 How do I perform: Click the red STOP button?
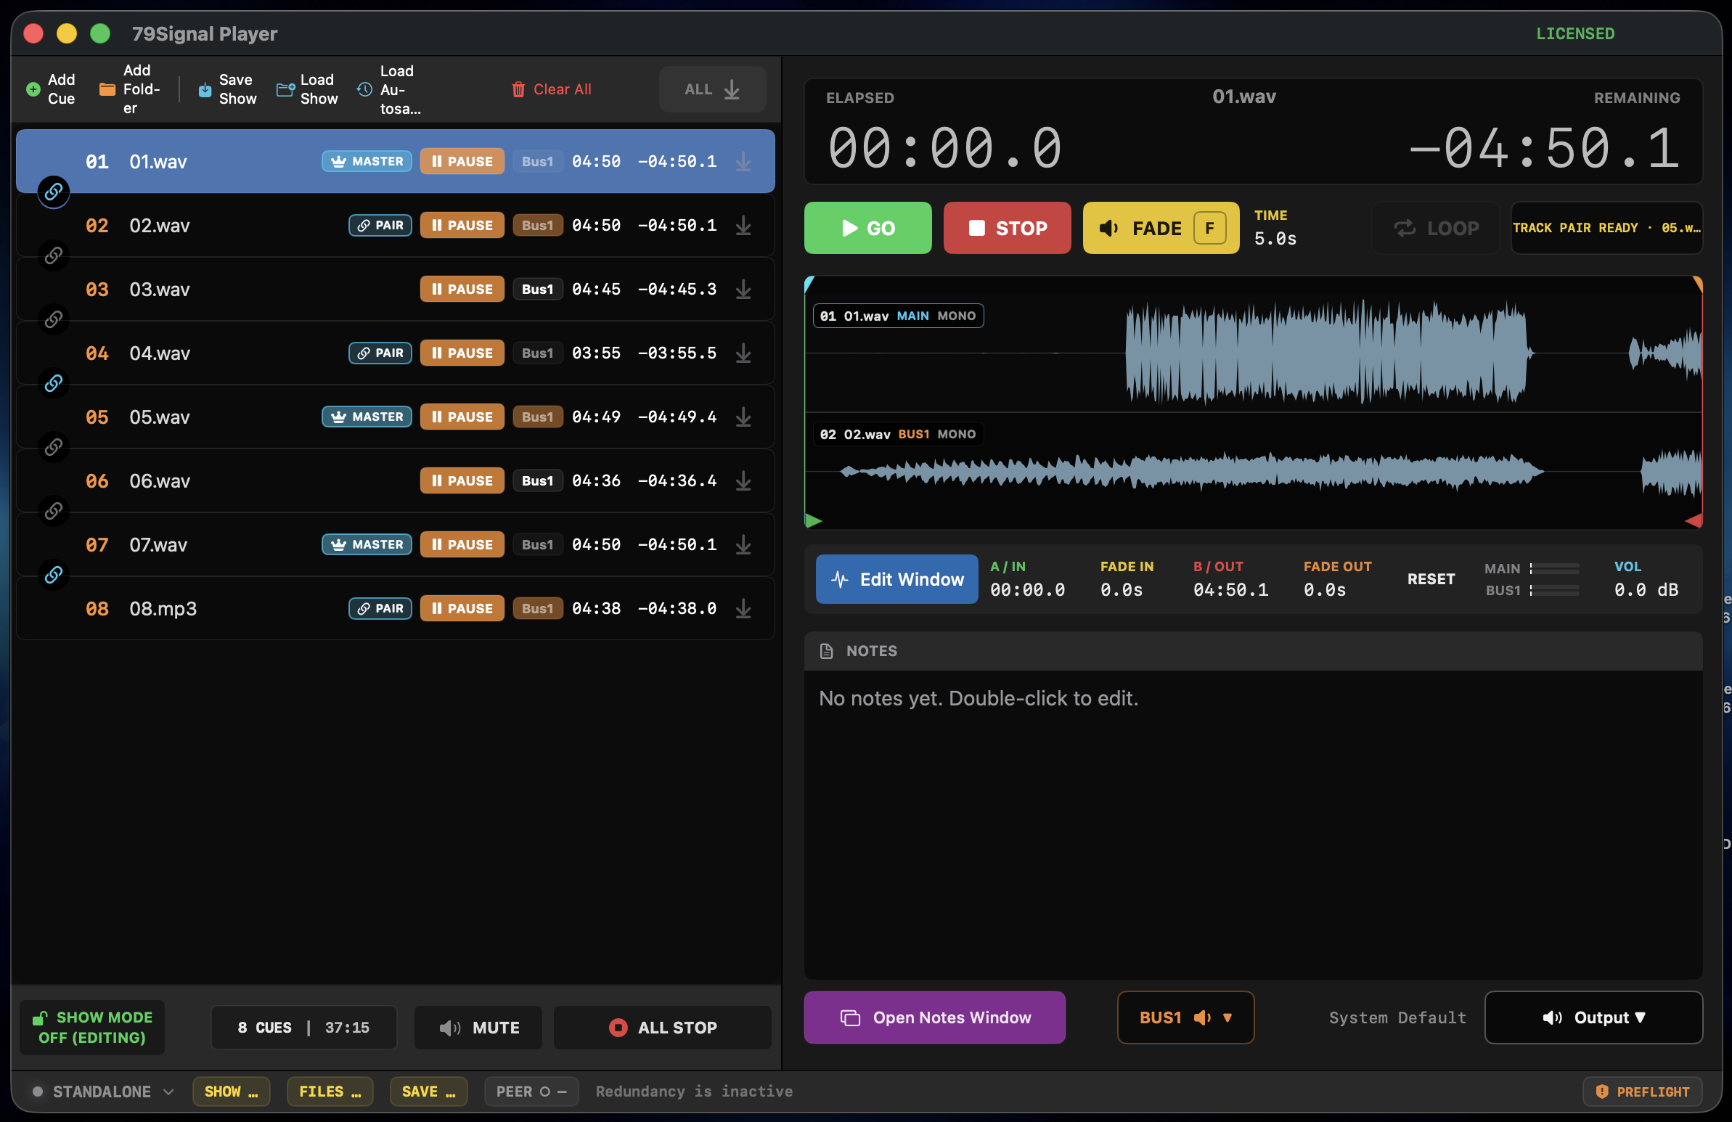click(x=1007, y=228)
